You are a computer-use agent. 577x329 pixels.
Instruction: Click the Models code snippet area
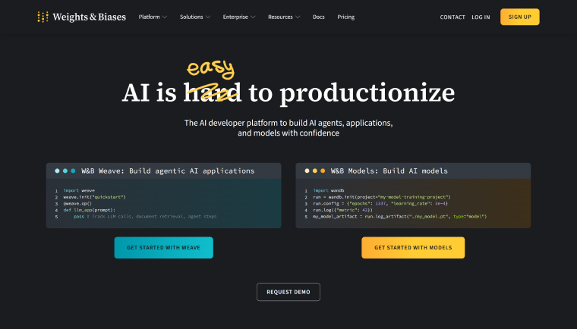413,203
